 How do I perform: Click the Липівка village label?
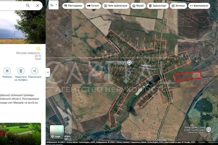pos(146,65)
